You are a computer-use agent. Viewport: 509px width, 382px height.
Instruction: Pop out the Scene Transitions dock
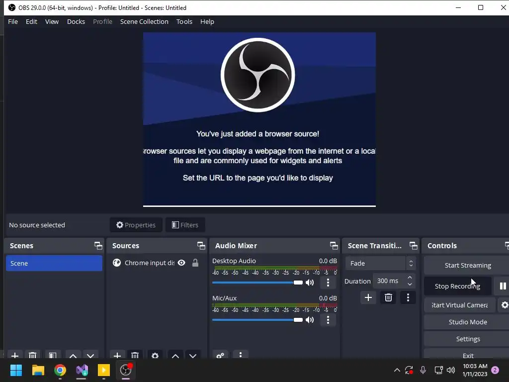(x=413, y=246)
